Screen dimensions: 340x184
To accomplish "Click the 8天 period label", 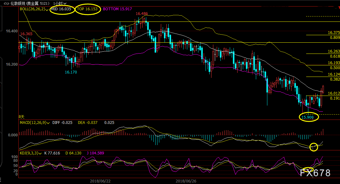I will coord(21,116).
